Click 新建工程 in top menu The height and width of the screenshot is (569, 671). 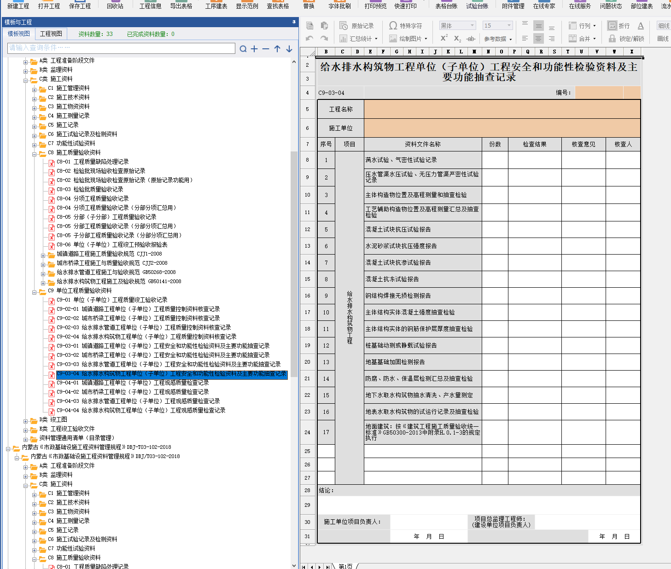pyautogui.click(x=18, y=6)
